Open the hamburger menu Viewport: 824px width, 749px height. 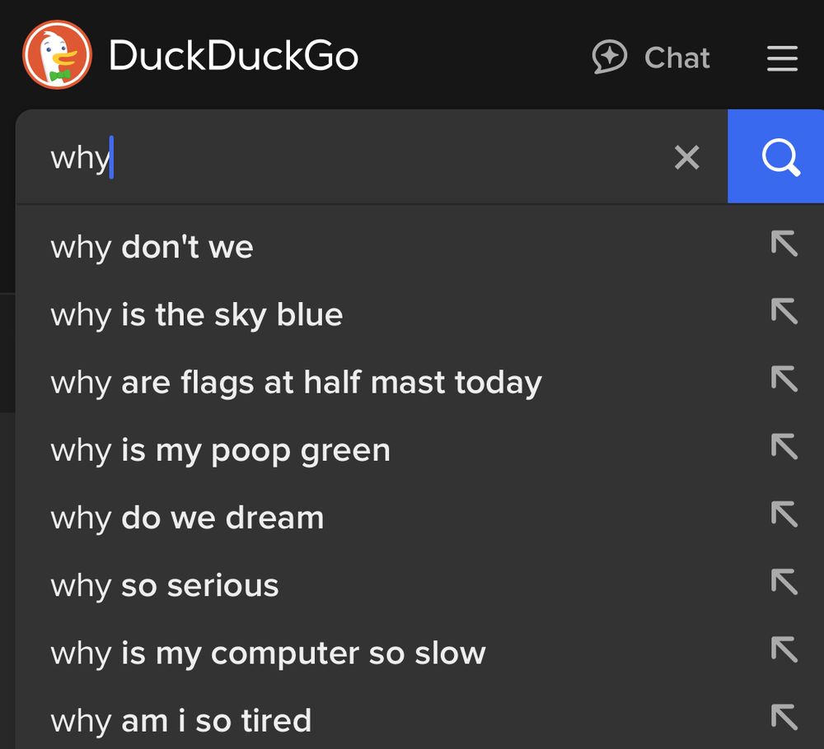(782, 58)
